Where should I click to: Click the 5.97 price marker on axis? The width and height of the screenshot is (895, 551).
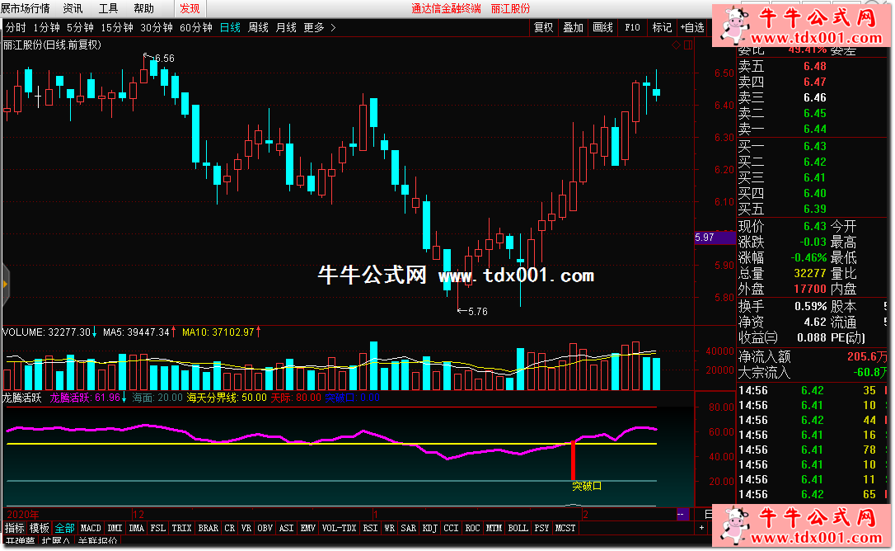coord(714,238)
